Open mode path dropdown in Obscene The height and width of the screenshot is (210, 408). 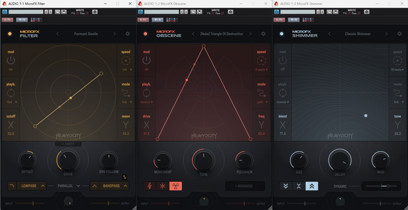pos(261,102)
